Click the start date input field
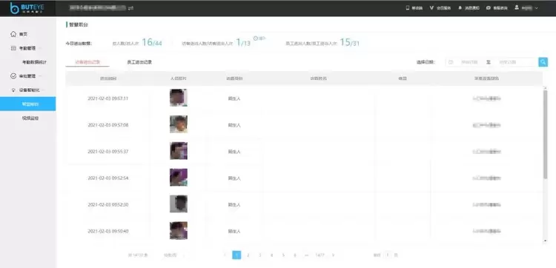Image resolution: width=556 pixels, height=268 pixels. [x=466, y=62]
